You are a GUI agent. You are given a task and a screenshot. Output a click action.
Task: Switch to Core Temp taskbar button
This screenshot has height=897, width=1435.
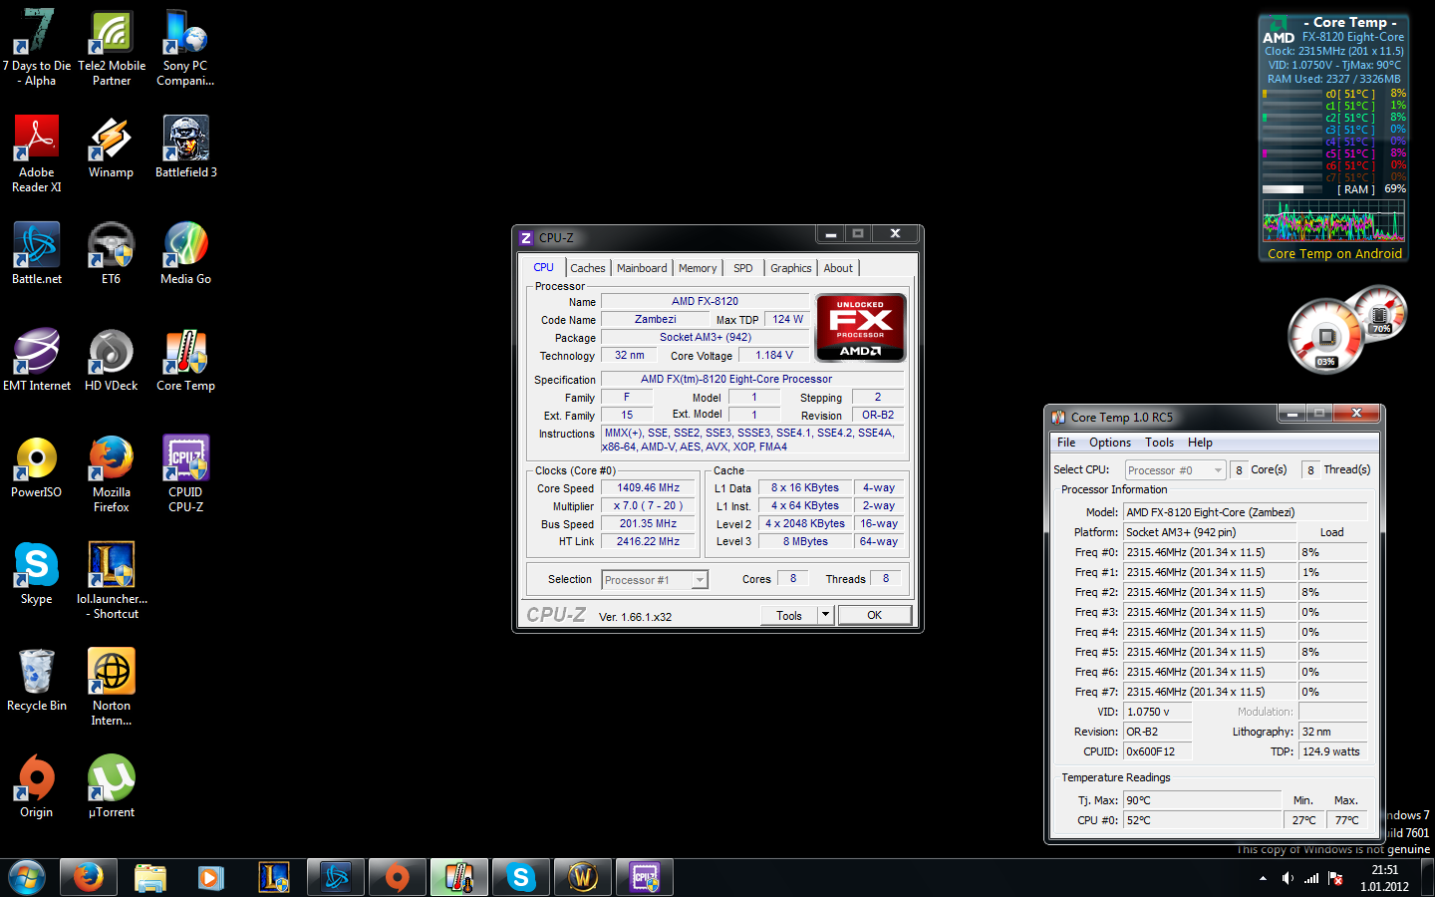click(459, 877)
